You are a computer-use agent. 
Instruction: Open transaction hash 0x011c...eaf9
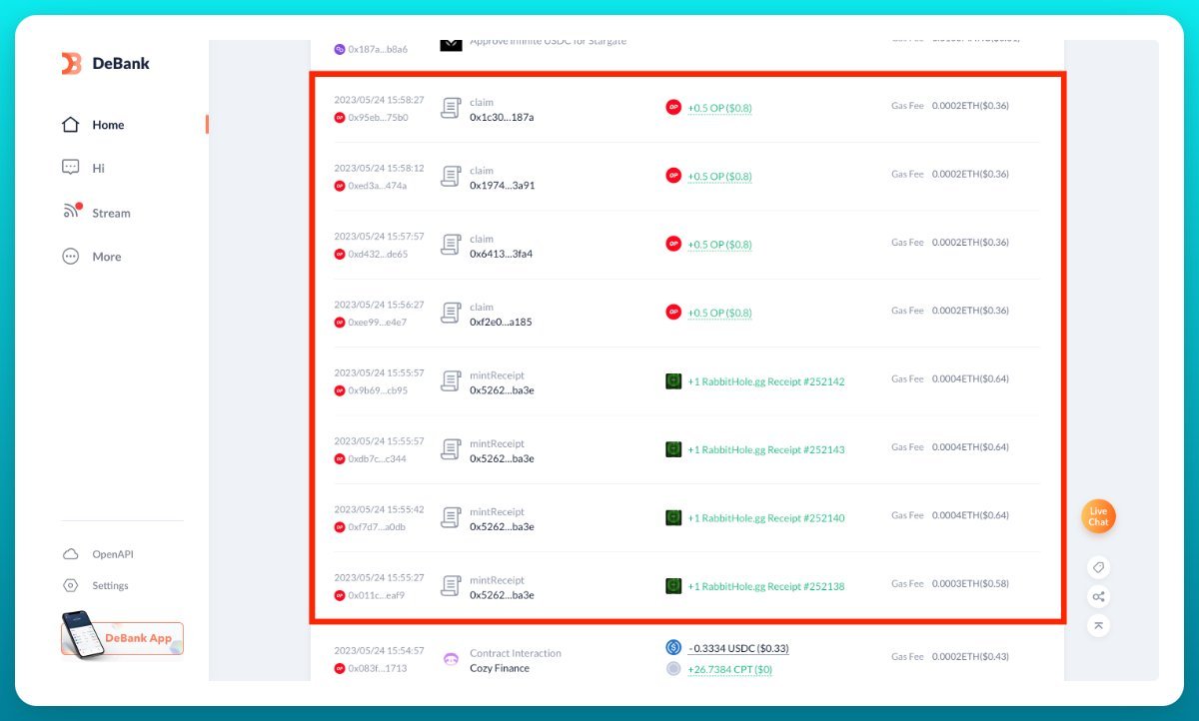tap(377, 595)
